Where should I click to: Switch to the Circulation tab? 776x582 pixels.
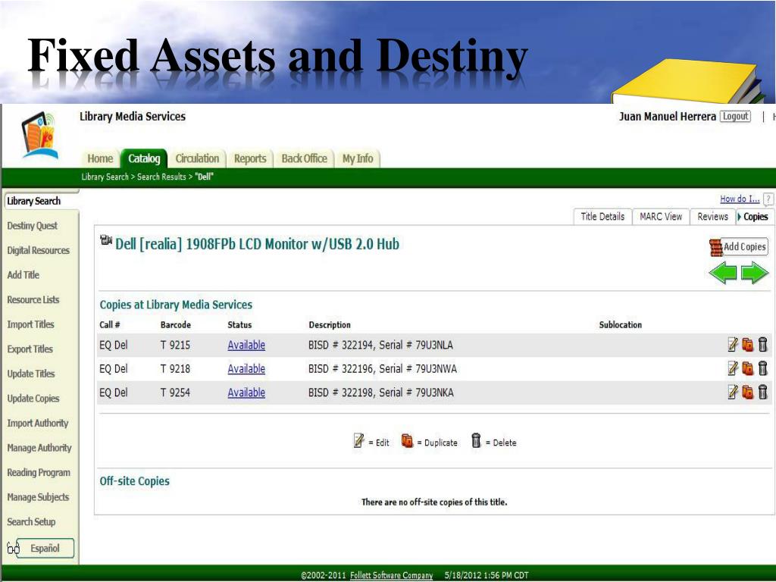197,158
